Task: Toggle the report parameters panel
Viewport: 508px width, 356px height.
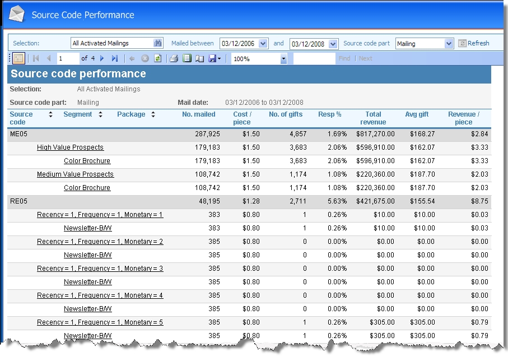Action: pos(17,57)
